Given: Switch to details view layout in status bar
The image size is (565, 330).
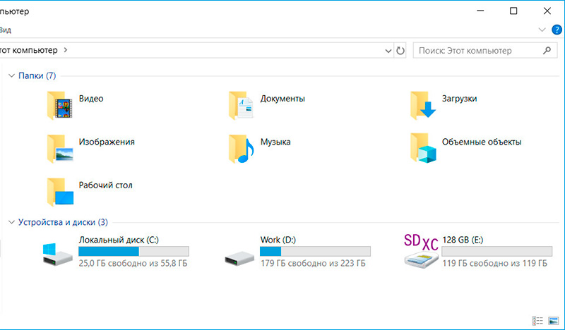Looking at the screenshot, I should pos(537,320).
